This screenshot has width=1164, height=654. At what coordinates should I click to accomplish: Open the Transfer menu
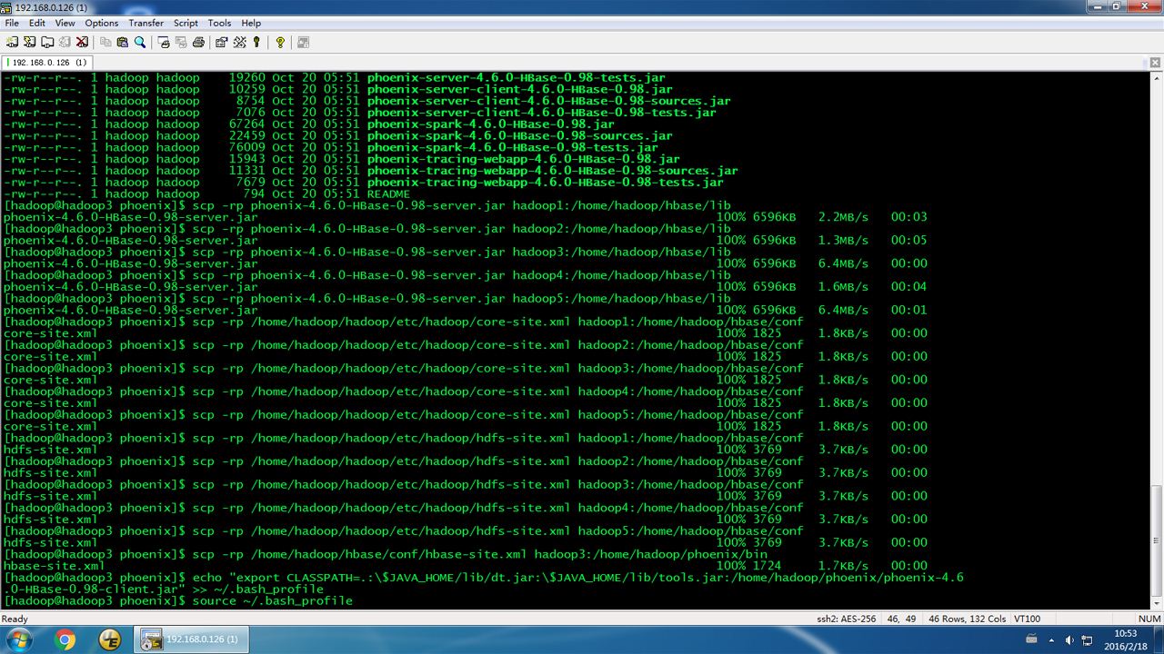pyautogui.click(x=146, y=23)
